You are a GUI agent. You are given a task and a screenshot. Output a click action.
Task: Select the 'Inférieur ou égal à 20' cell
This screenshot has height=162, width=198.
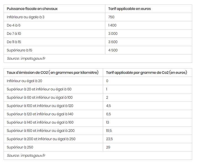click(x=24, y=81)
